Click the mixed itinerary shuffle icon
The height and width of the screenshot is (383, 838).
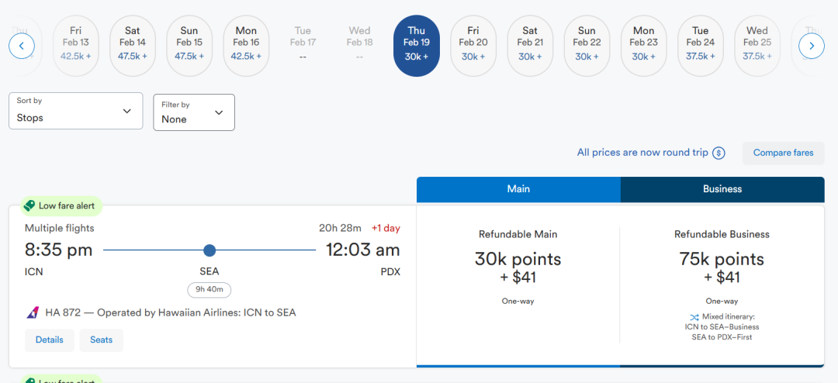(694, 317)
